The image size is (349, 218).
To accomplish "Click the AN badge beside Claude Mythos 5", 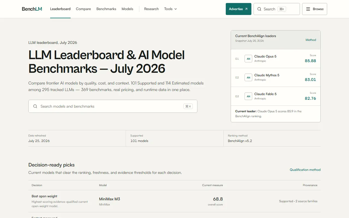I will tap(248, 77).
